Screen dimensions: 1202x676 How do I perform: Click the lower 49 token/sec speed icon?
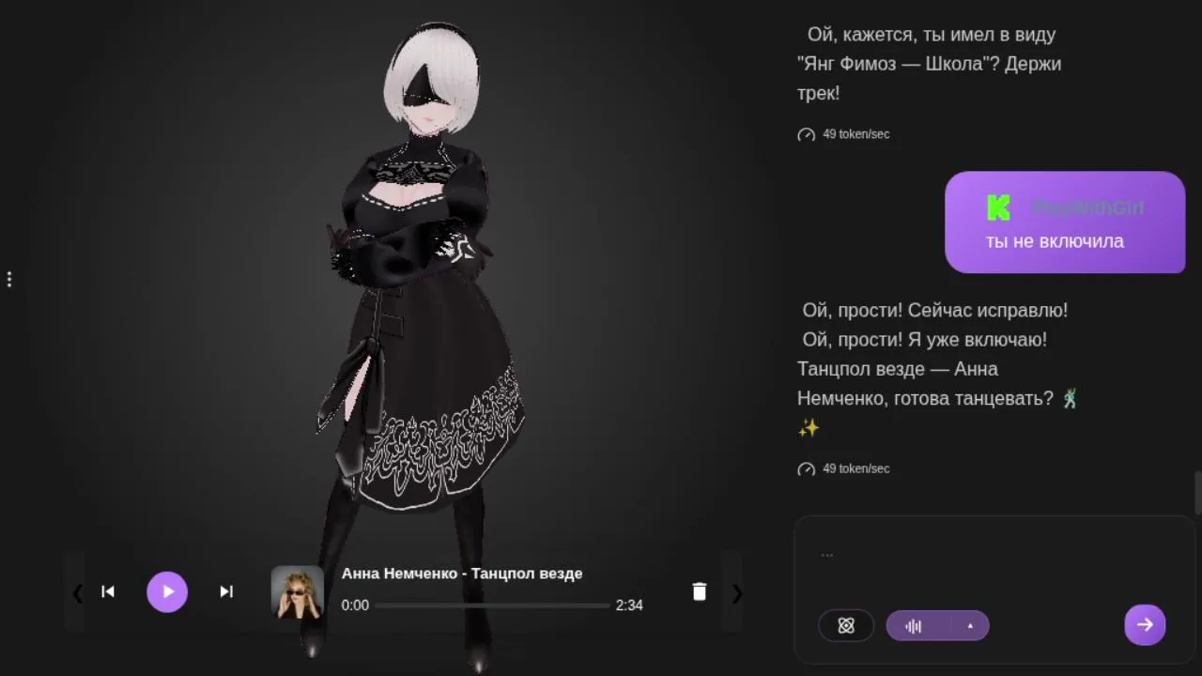(806, 469)
